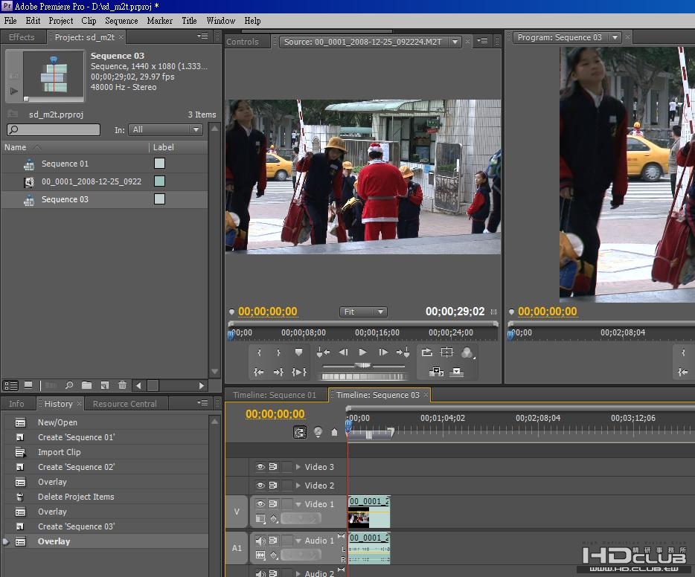This screenshot has width=695, height=577.
Task: Click Set Out Point in Source monitor
Action: click(278, 352)
